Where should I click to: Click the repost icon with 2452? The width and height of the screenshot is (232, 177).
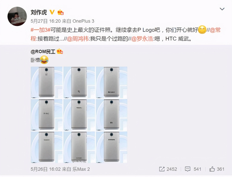pyautogui.click(x=162, y=169)
